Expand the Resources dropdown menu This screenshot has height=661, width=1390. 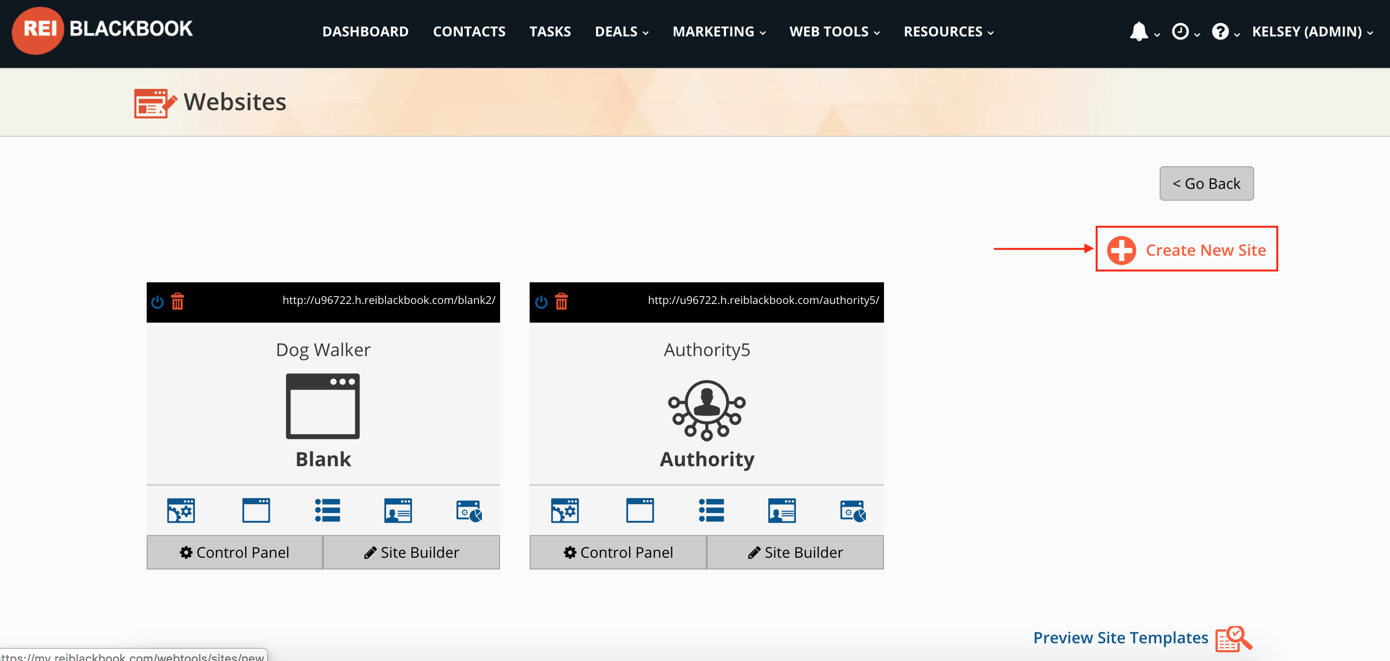[x=948, y=32]
